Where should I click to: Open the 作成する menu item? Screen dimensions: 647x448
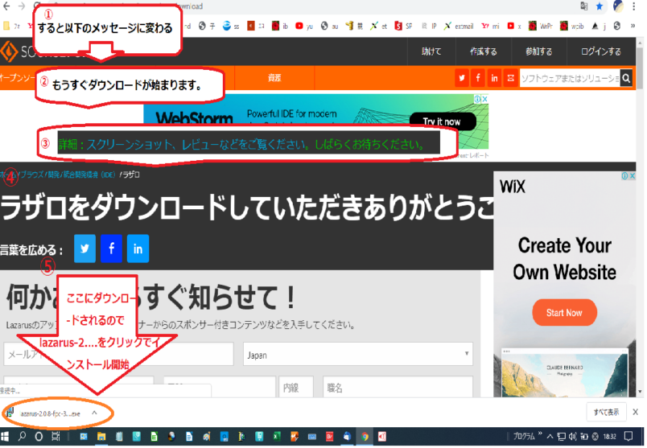click(483, 51)
